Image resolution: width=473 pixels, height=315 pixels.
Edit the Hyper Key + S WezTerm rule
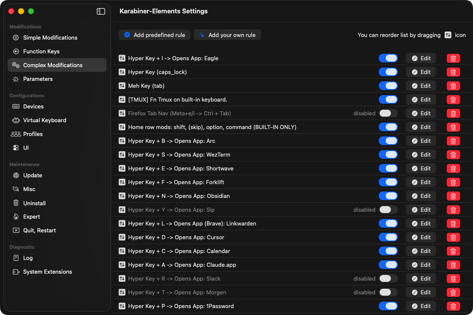tap(421, 154)
